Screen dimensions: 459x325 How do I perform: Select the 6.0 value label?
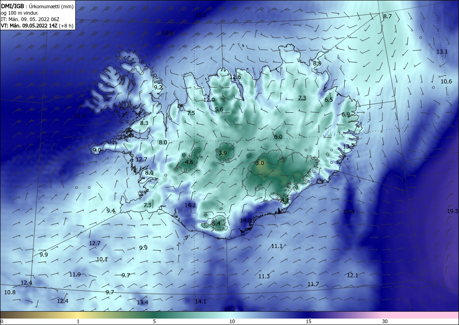278,137
